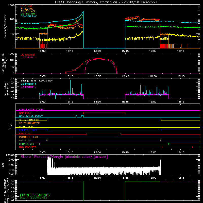Click the "FRONT SEGMENTS" legend label
Image resolution: width=203 pixels, height=203 pixels.
pos(35,195)
